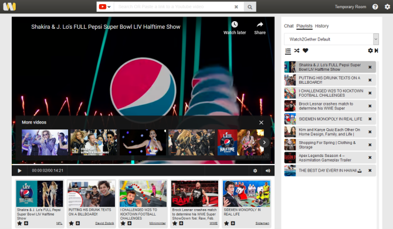Switch to the Playlists tab

(304, 26)
